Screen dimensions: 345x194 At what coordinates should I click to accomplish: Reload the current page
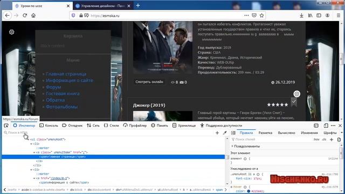pos(25,16)
